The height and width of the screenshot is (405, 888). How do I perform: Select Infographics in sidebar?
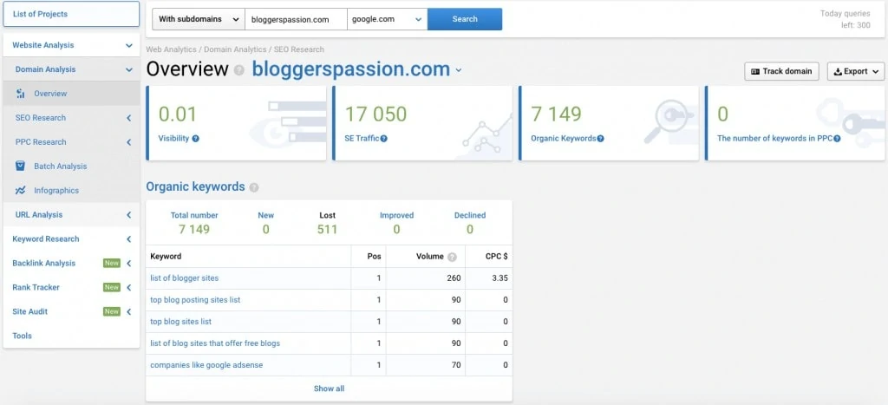point(56,190)
